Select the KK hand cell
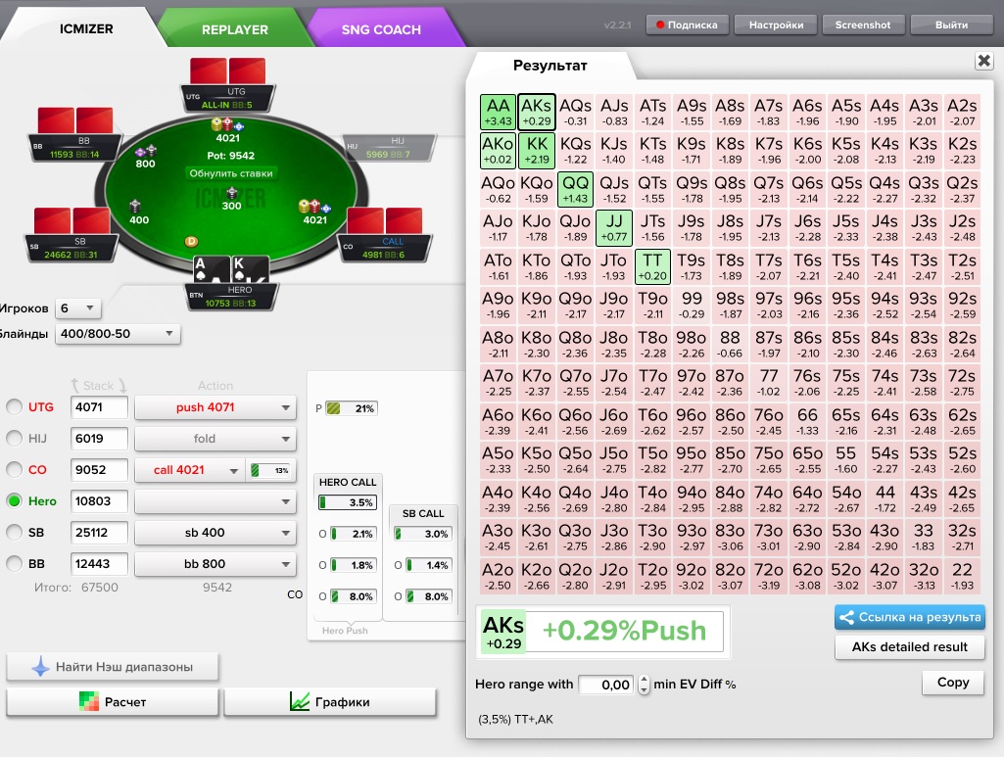The width and height of the screenshot is (1004, 757). (537, 151)
